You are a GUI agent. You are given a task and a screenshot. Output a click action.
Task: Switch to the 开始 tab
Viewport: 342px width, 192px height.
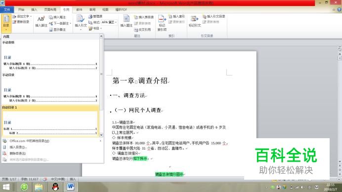21,9
